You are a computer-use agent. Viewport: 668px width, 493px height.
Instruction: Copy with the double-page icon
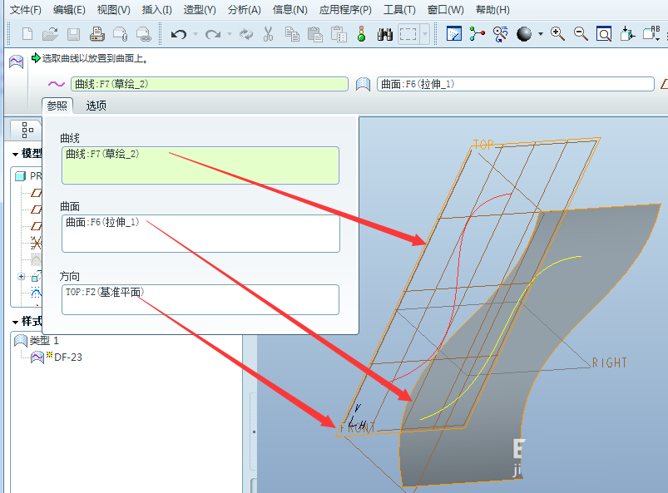click(x=292, y=34)
